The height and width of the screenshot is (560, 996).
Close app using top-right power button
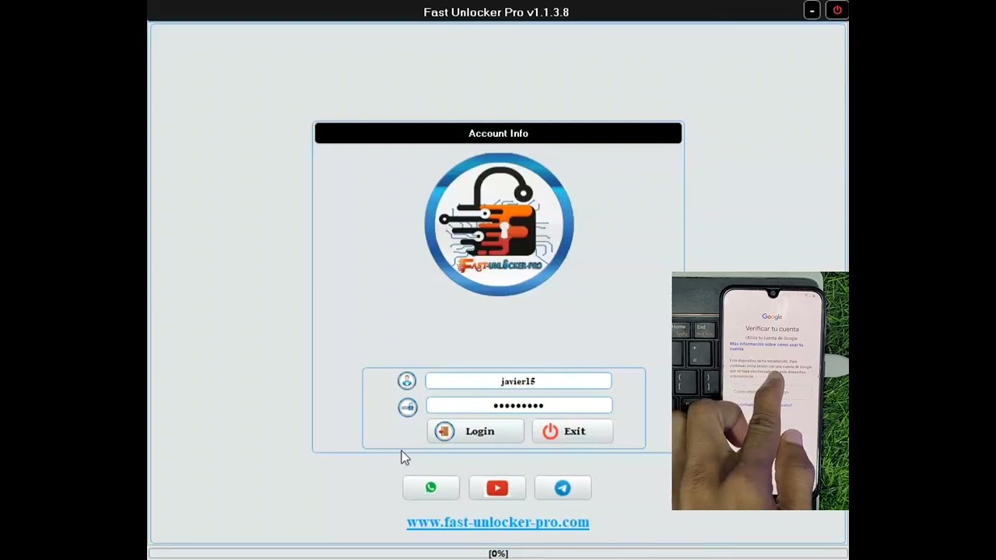tap(837, 11)
